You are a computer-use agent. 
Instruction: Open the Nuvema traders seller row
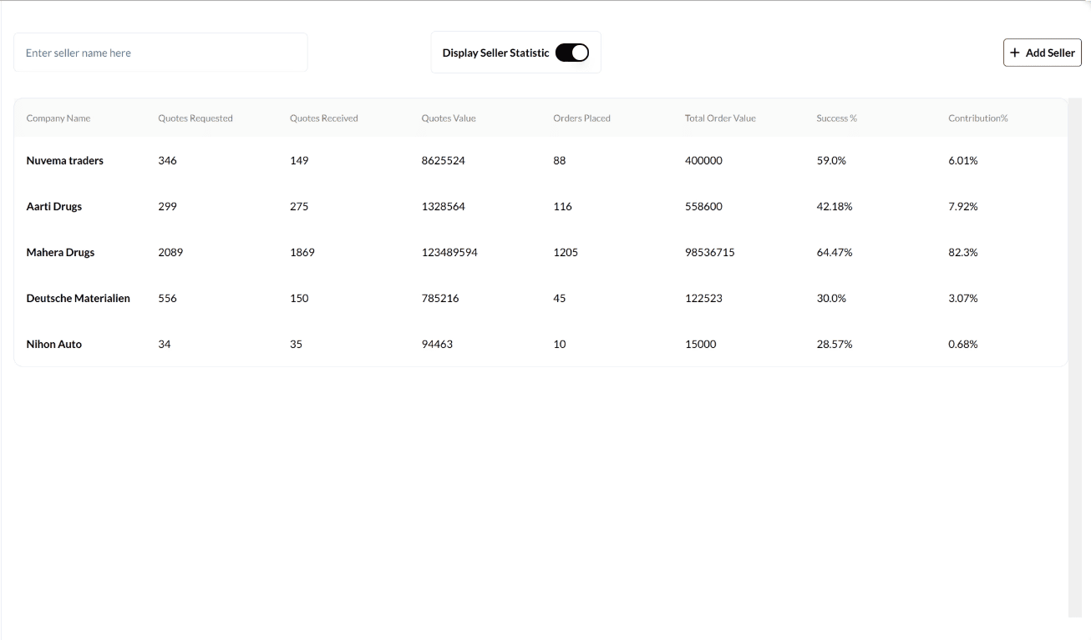tap(65, 160)
